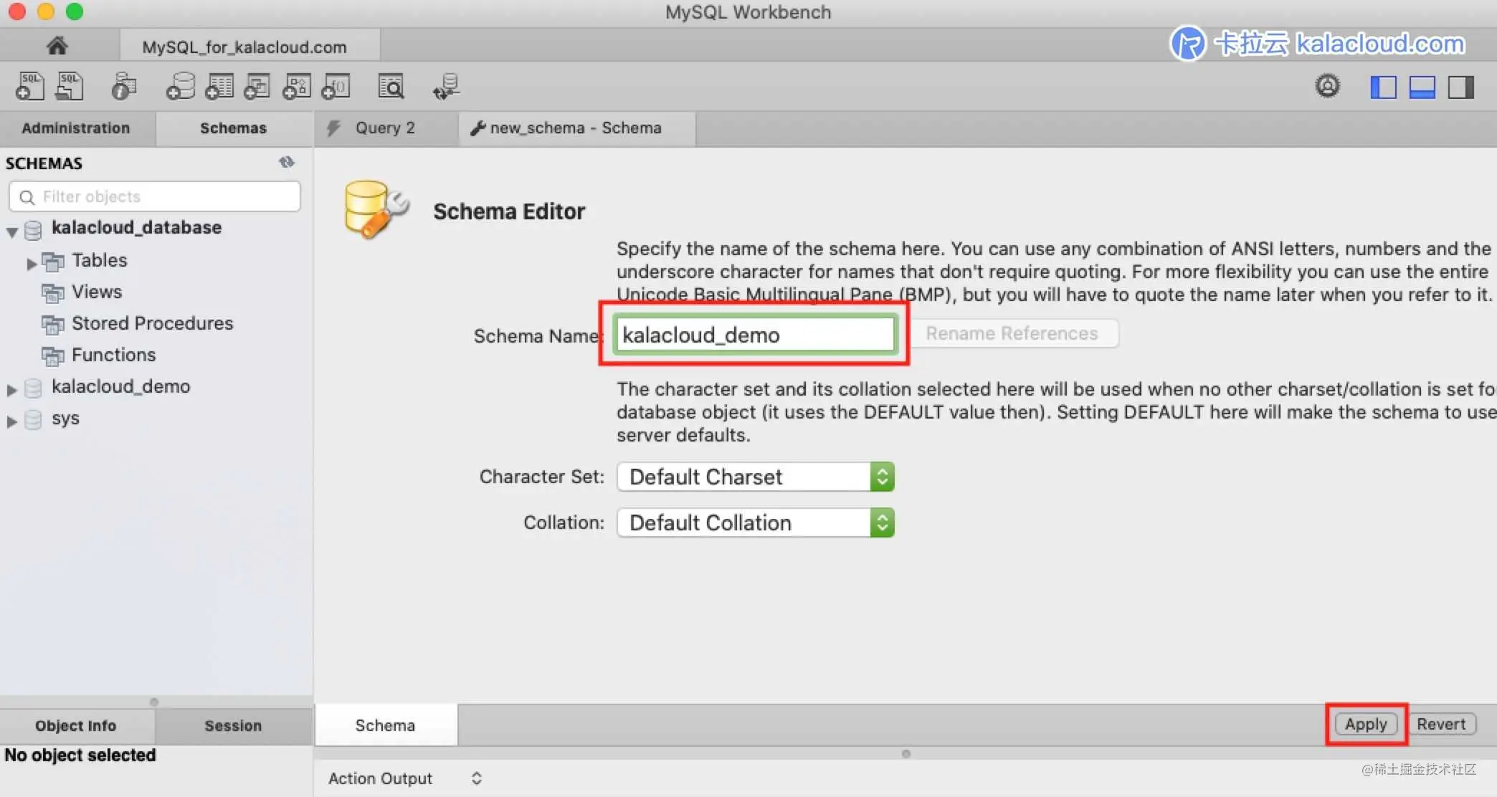Select the new_schema - Schema tab

point(576,128)
